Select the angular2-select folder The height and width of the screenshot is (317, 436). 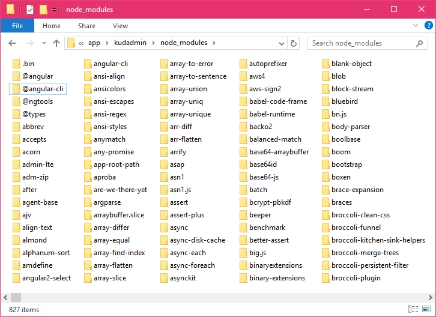coord(41,278)
